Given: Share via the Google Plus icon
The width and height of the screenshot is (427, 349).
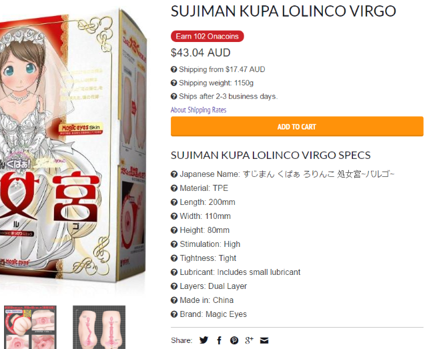Looking at the screenshot, I should click(x=249, y=340).
